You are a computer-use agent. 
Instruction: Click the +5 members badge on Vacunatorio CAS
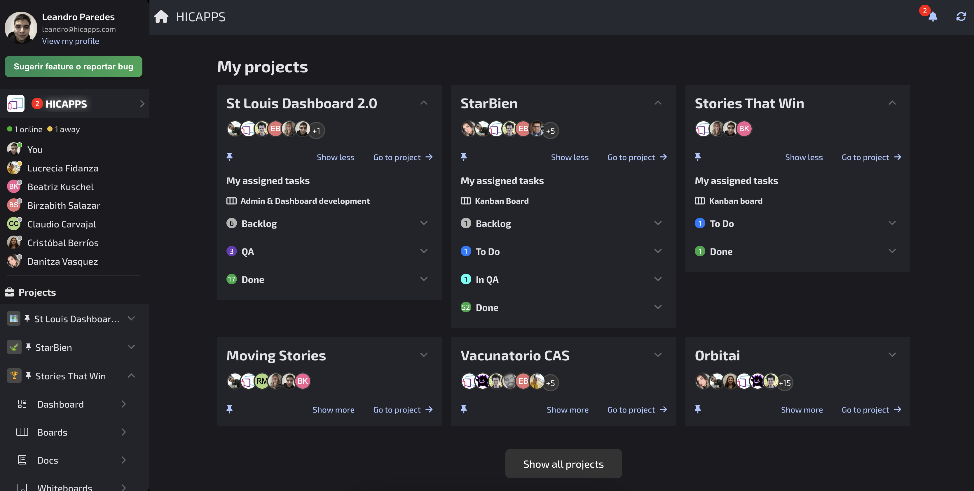(x=551, y=383)
